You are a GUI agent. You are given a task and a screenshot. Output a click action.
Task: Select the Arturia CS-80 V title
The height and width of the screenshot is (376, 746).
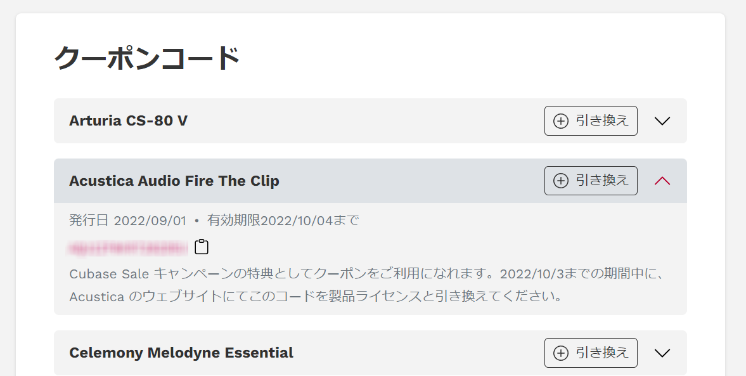129,121
